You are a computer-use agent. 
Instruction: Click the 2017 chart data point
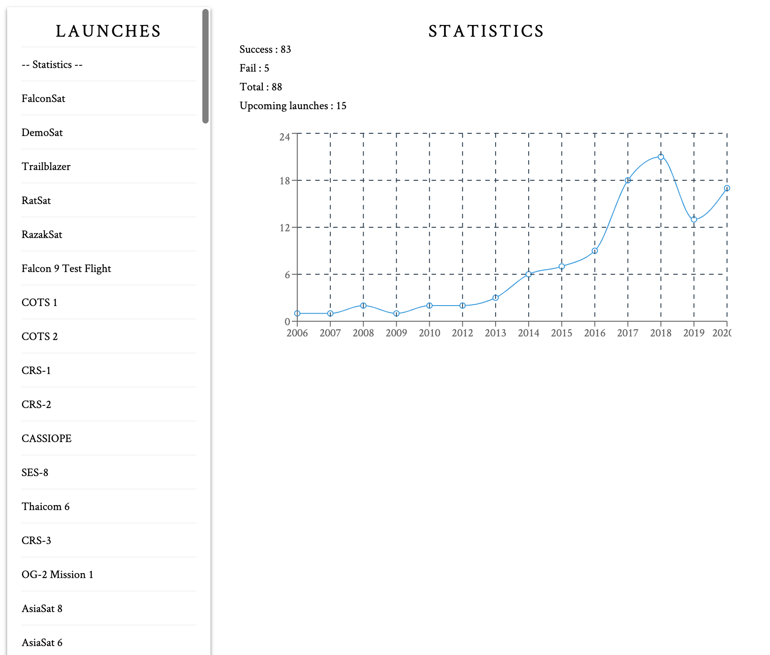click(x=628, y=180)
